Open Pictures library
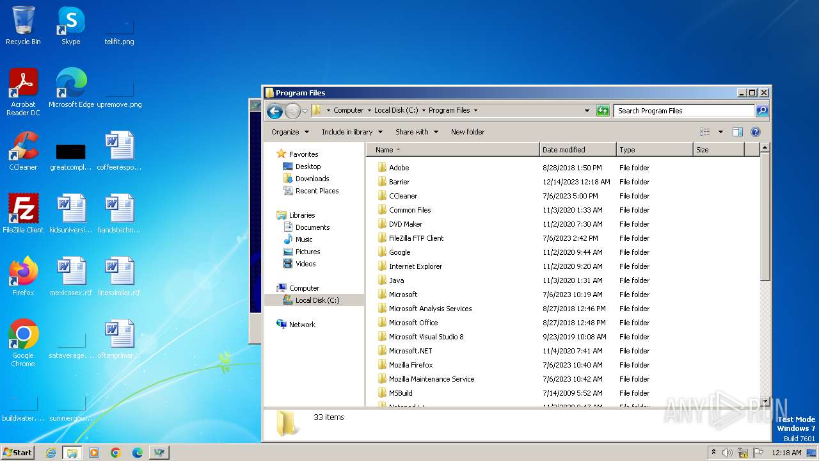This screenshot has height=461, width=819. tap(308, 252)
